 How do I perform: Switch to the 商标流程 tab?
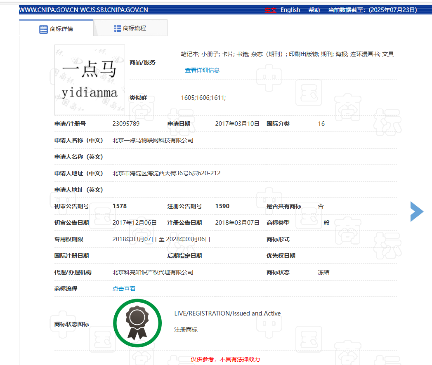pyautogui.click(x=130, y=28)
